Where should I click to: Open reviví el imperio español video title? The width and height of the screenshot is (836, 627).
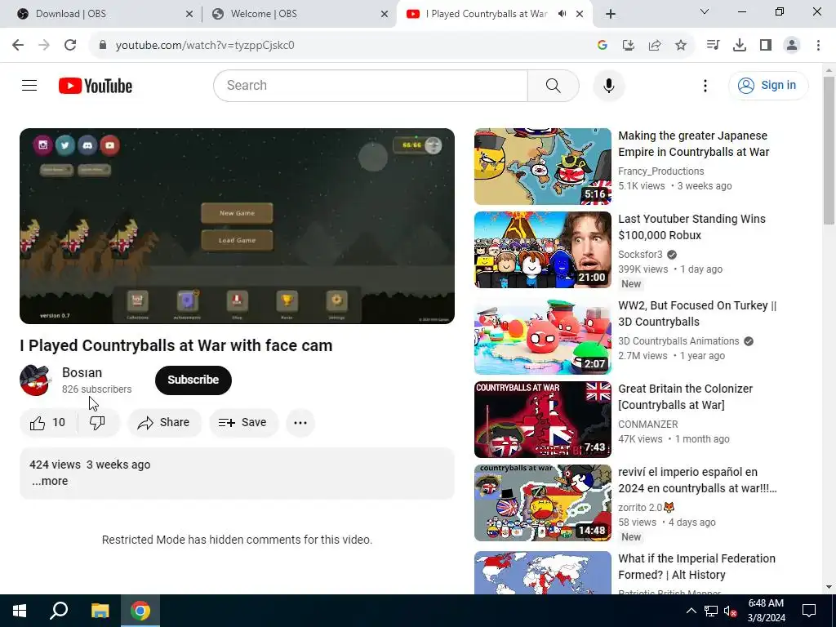click(x=697, y=480)
